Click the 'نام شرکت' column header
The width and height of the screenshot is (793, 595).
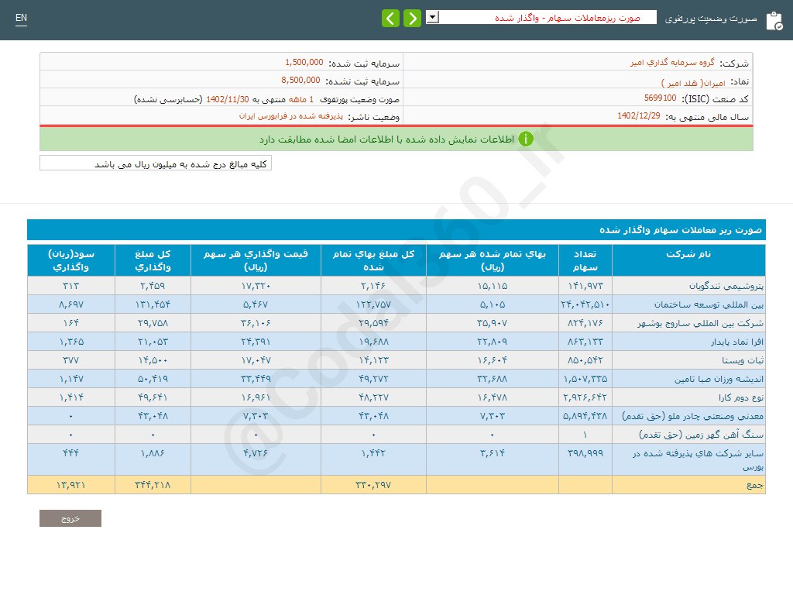tap(688, 254)
